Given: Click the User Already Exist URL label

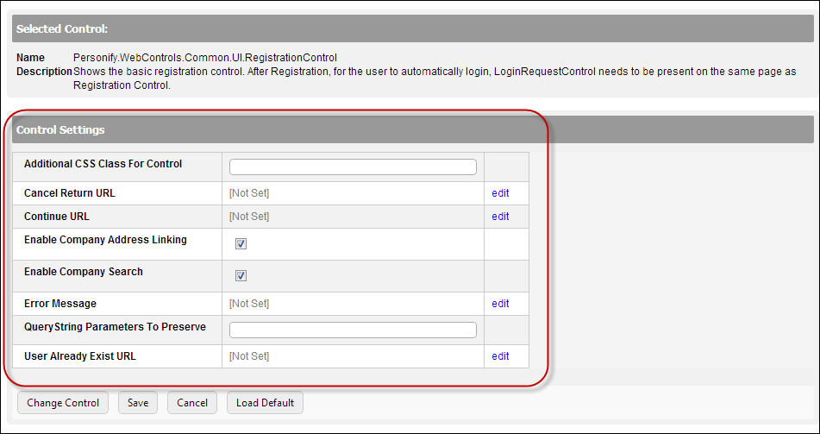Looking at the screenshot, I should pyautogui.click(x=80, y=356).
